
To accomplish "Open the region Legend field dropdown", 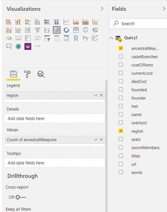I will pos(96,95).
